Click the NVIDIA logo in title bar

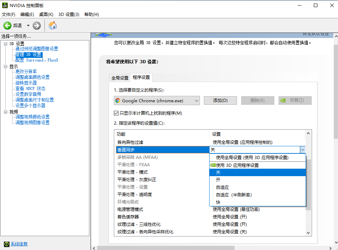point(5,5)
